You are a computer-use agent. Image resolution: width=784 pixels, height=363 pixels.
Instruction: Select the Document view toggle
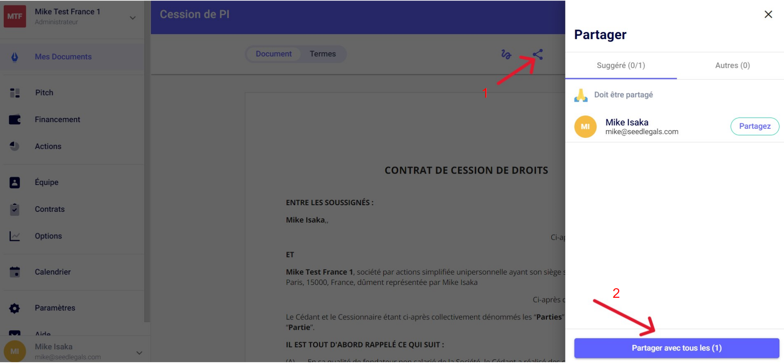pos(274,54)
